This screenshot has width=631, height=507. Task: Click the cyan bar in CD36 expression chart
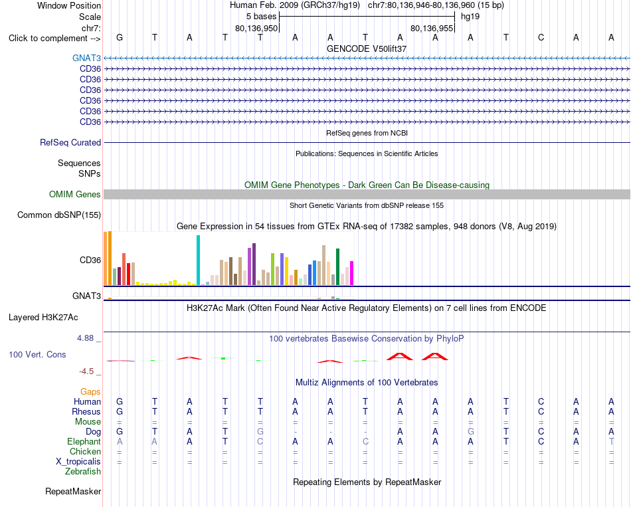click(199, 260)
